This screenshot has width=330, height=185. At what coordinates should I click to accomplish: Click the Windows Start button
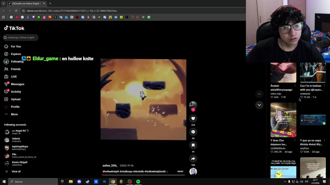4,182
